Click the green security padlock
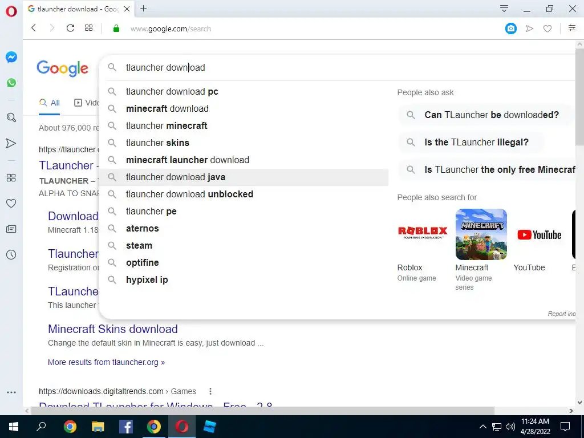584x438 pixels. (x=116, y=29)
